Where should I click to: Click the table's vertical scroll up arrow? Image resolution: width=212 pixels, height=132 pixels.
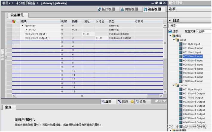[165, 26]
